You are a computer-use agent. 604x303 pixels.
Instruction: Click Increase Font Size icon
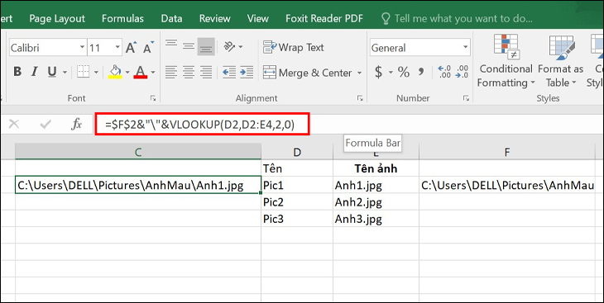point(132,48)
